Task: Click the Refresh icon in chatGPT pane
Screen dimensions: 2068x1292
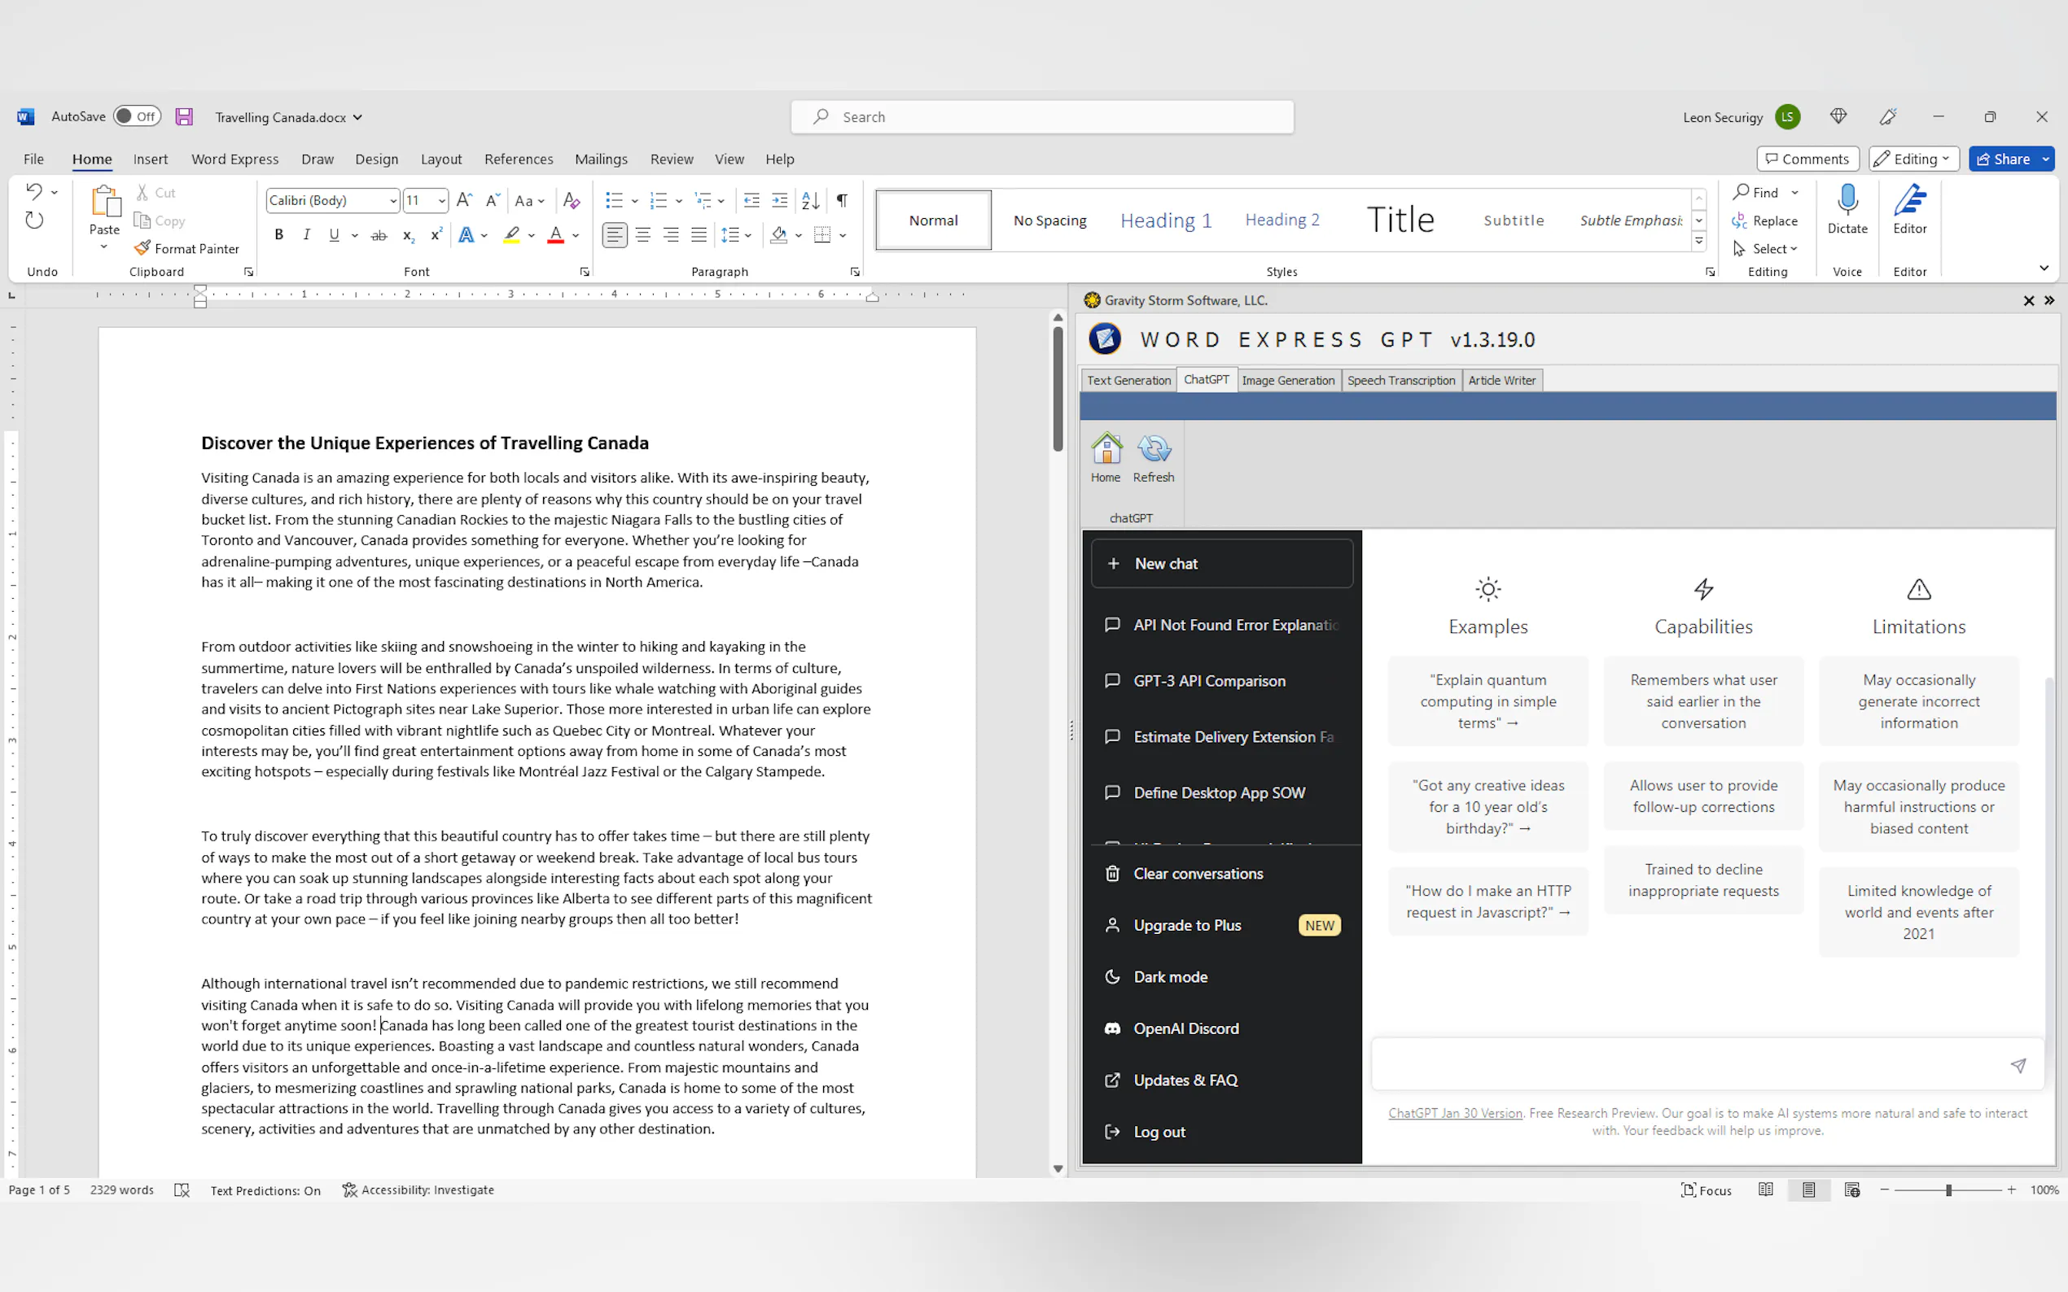Action: 1153,449
